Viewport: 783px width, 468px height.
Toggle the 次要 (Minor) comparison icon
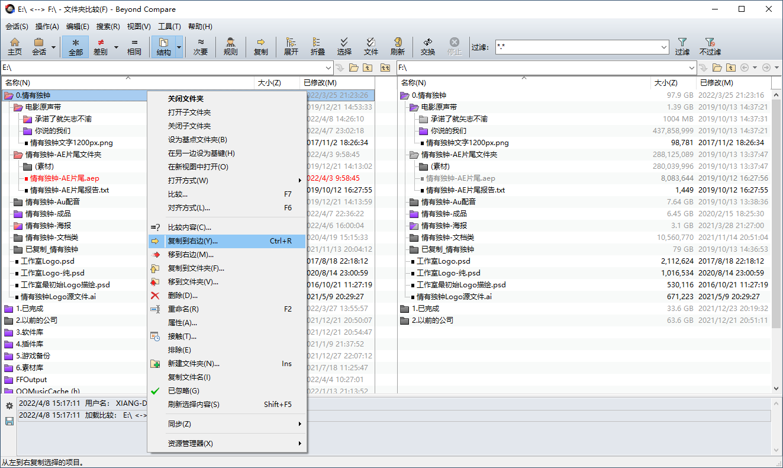tap(200, 46)
